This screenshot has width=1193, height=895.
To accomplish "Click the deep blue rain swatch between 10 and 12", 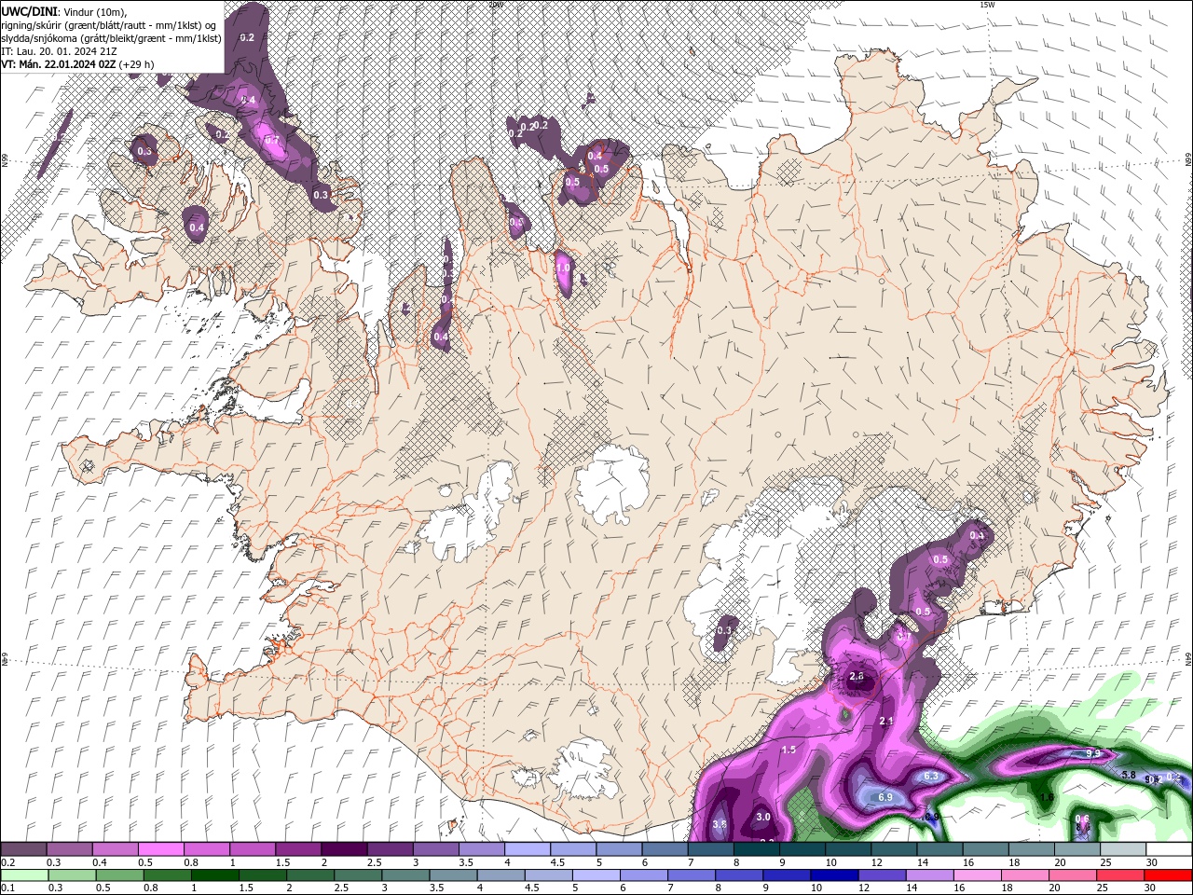I will [x=834, y=875].
